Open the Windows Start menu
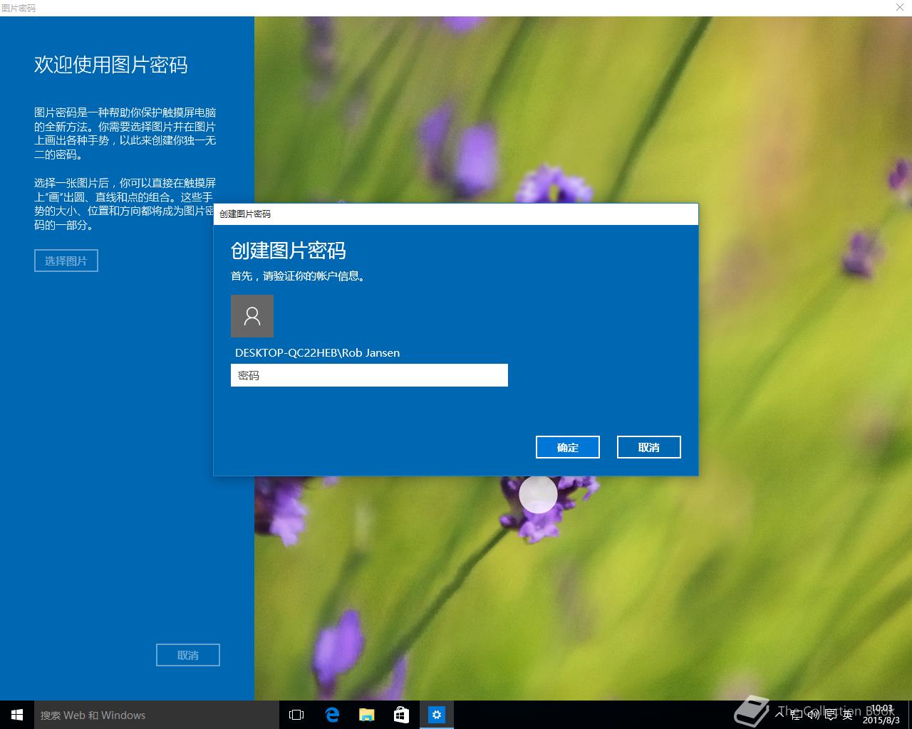Viewport: 912px width, 729px height. [17, 715]
